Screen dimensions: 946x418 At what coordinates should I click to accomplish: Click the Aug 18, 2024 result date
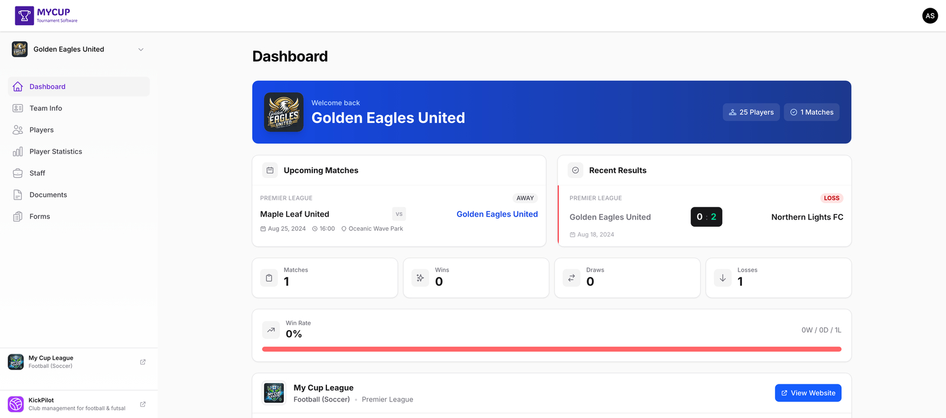[x=592, y=234]
